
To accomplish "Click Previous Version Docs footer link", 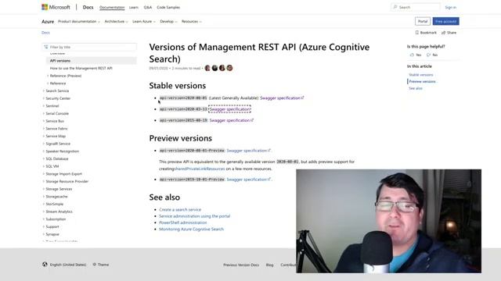I will coord(241,265).
